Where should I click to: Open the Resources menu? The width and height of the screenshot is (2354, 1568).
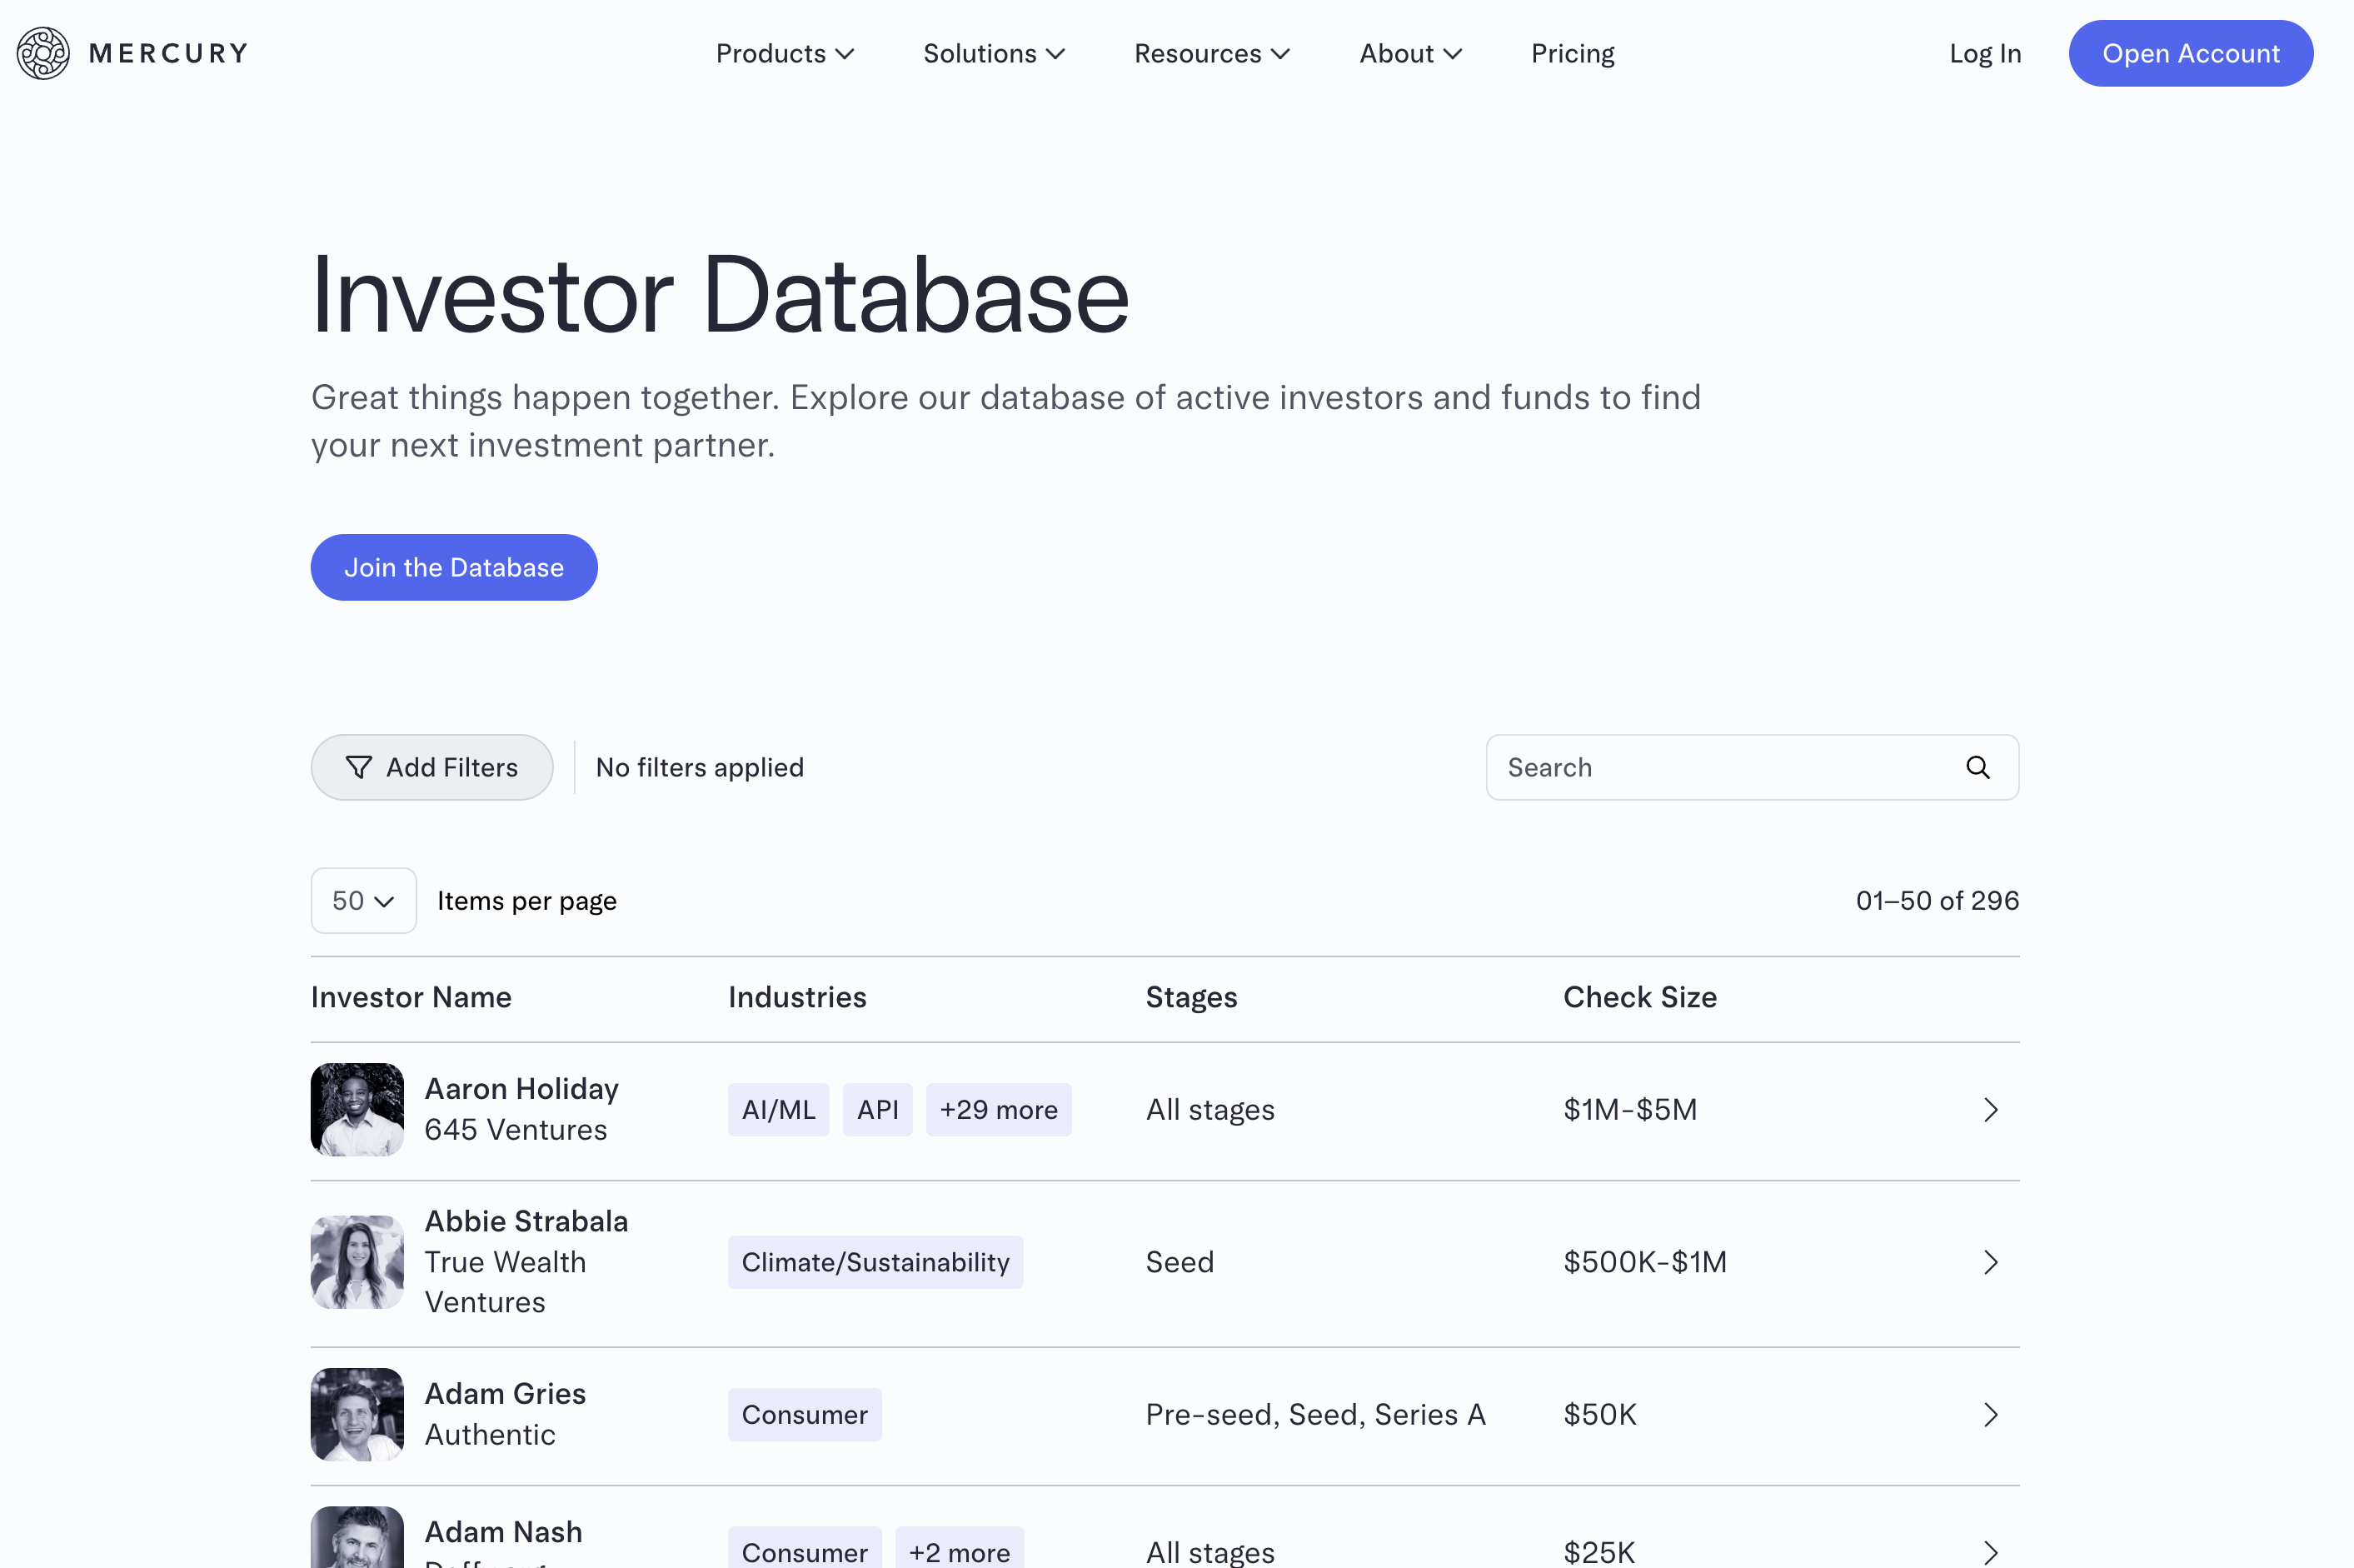click(1211, 53)
